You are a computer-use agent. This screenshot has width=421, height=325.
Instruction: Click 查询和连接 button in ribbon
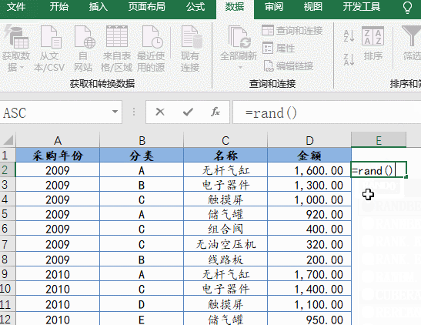click(x=292, y=30)
